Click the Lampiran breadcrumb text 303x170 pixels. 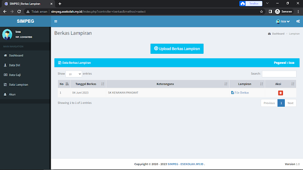pos(294,34)
